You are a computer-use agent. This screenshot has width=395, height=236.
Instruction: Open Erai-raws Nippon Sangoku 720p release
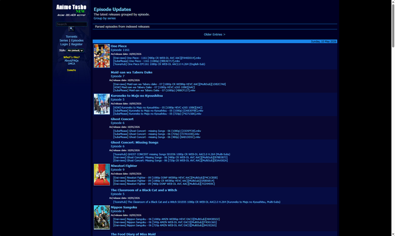(165, 226)
